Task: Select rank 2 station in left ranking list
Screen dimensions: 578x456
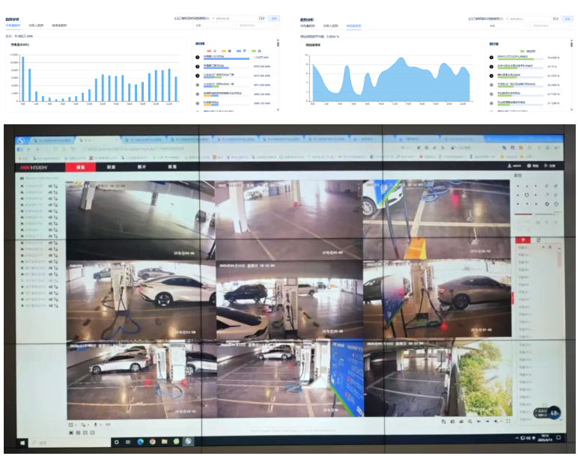Action: pos(233,67)
